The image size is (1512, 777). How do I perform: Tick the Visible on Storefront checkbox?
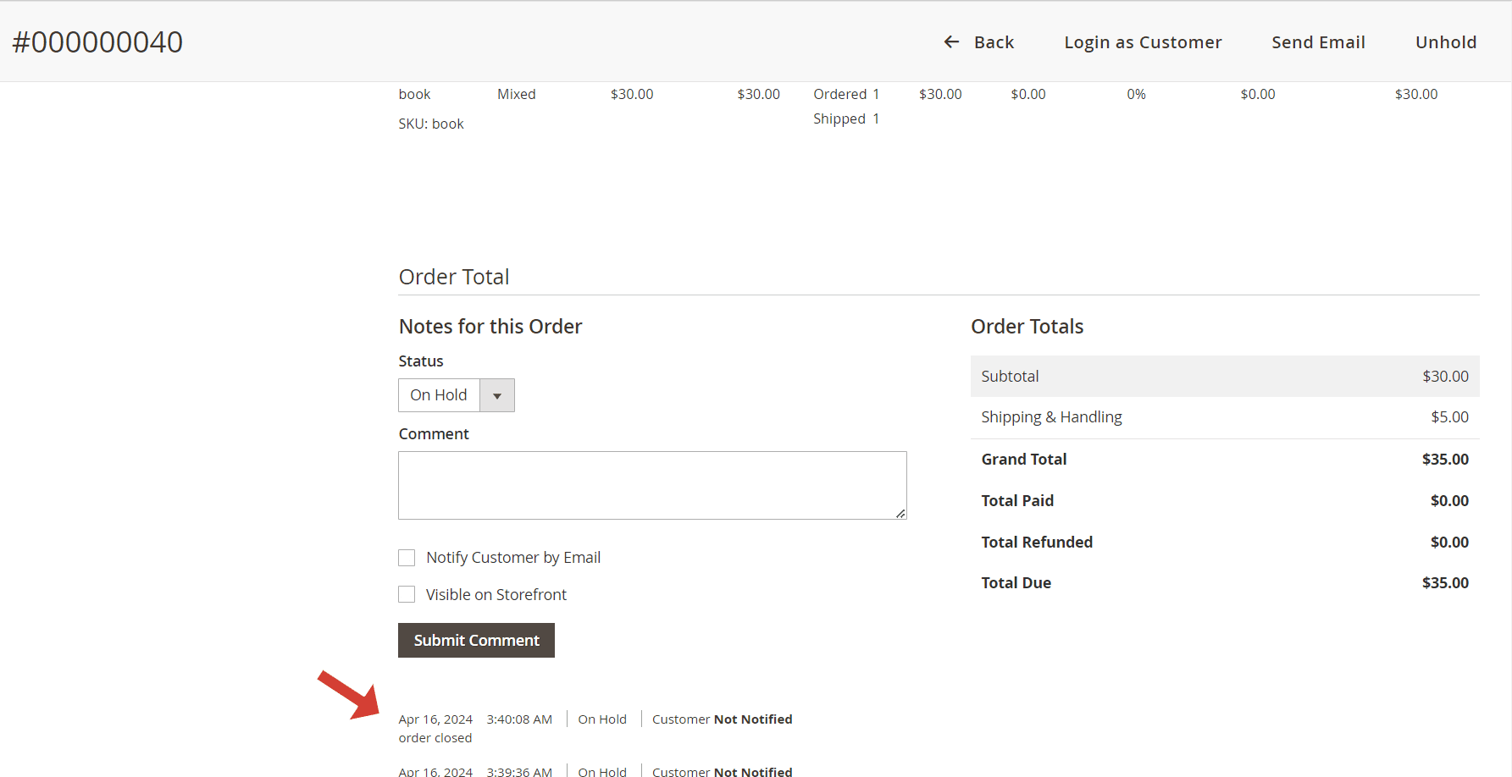(x=407, y=595)
